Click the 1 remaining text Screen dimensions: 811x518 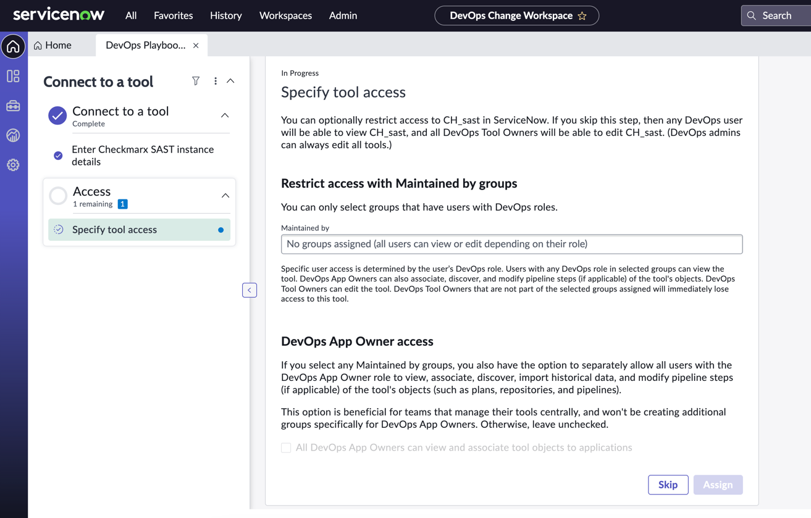(x=93, y=204)
